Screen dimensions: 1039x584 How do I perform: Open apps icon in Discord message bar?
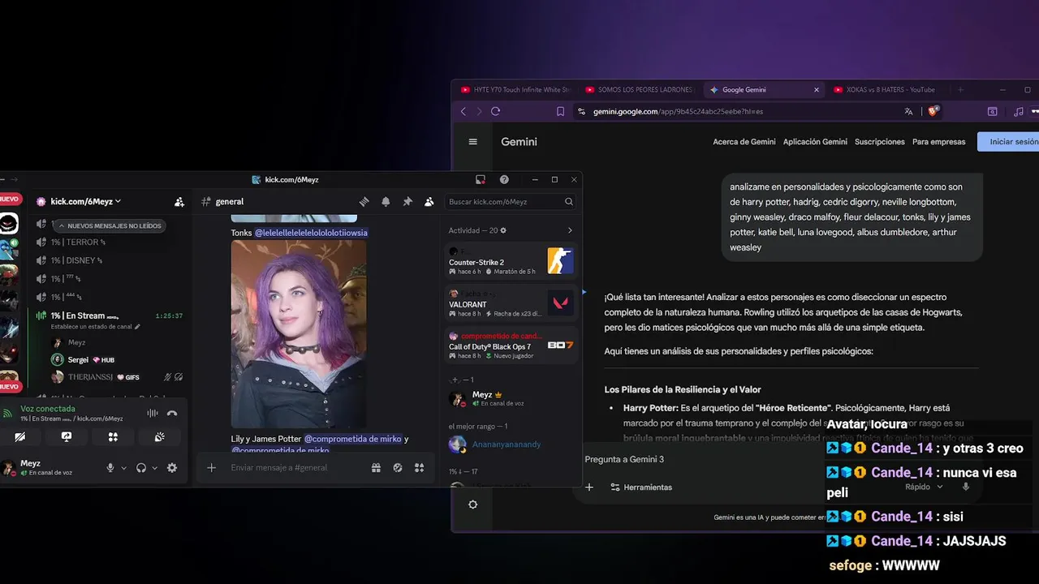(x=420, y=467)
